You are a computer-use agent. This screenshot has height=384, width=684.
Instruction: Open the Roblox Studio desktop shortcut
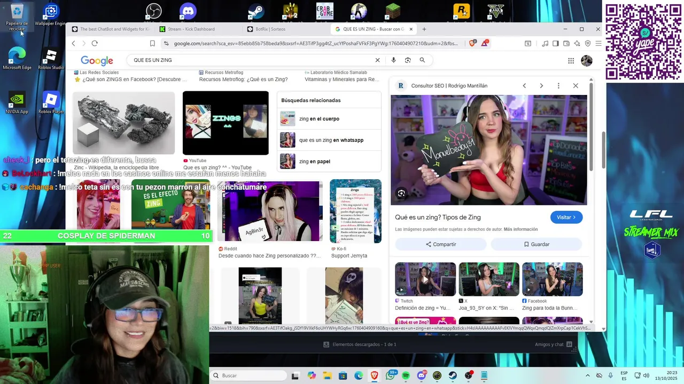51,59
